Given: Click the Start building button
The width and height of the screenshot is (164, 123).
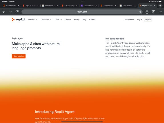Looking at the screenshot, I should [19, 56].
